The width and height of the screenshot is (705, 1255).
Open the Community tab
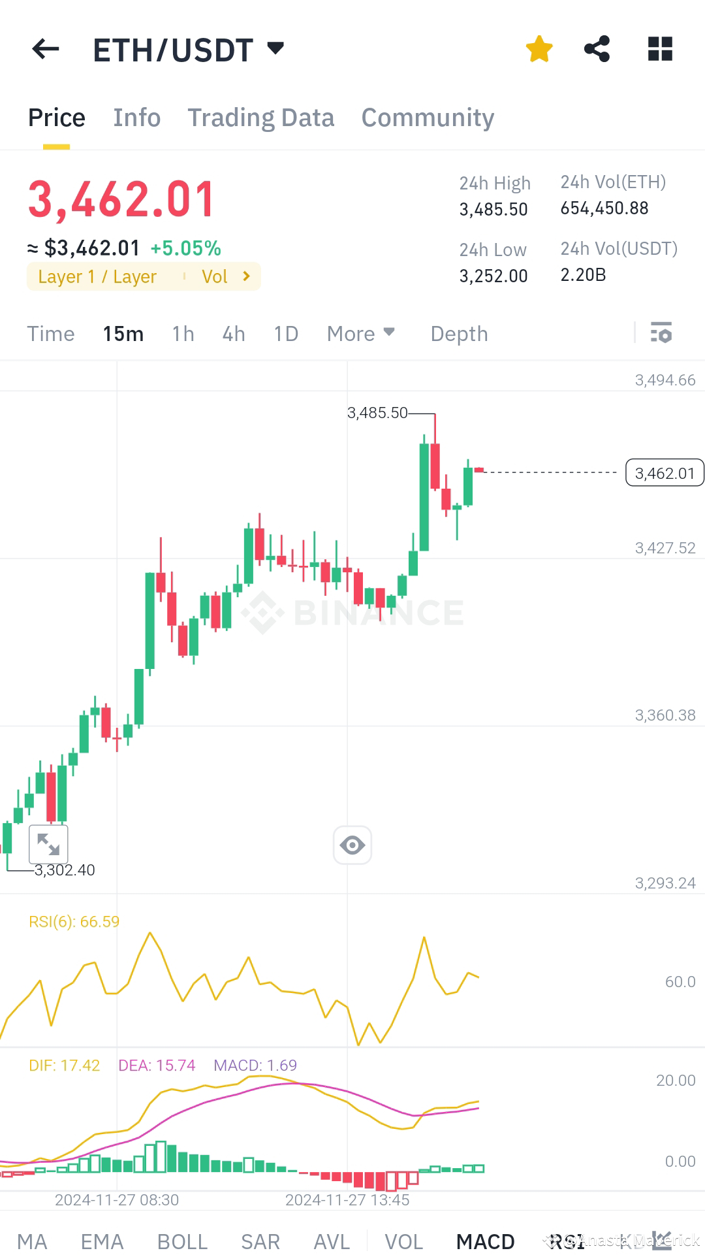(427, 118)
